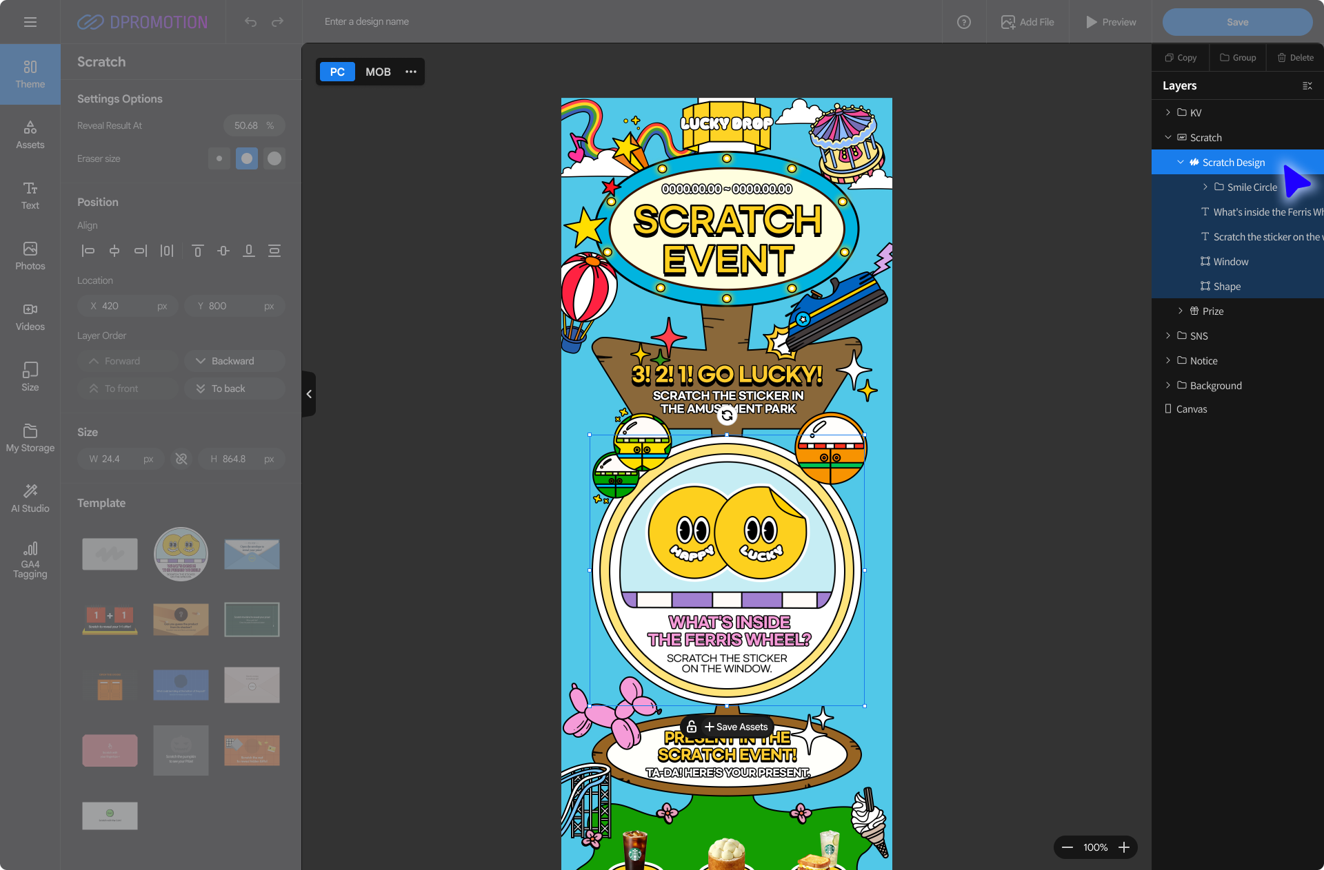Select the PC view tab
The height and width of the screenshot is (870, 1324).
pos(337,72)
